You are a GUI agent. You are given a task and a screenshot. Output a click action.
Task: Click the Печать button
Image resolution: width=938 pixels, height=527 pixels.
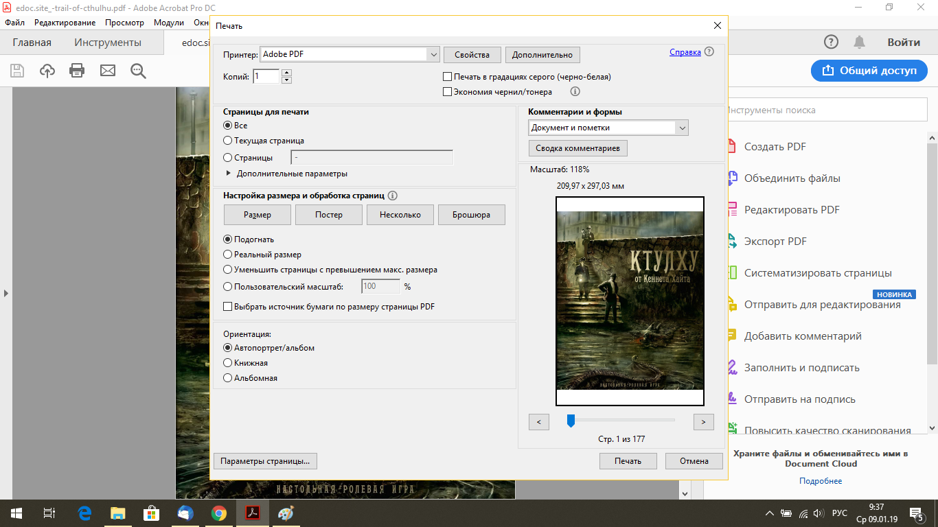point(628,461)
